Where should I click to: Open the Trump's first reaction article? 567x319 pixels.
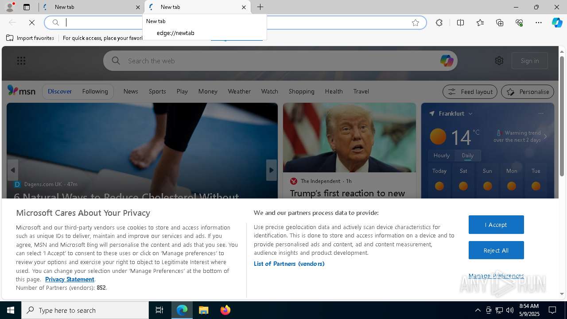tap(347, 193)
